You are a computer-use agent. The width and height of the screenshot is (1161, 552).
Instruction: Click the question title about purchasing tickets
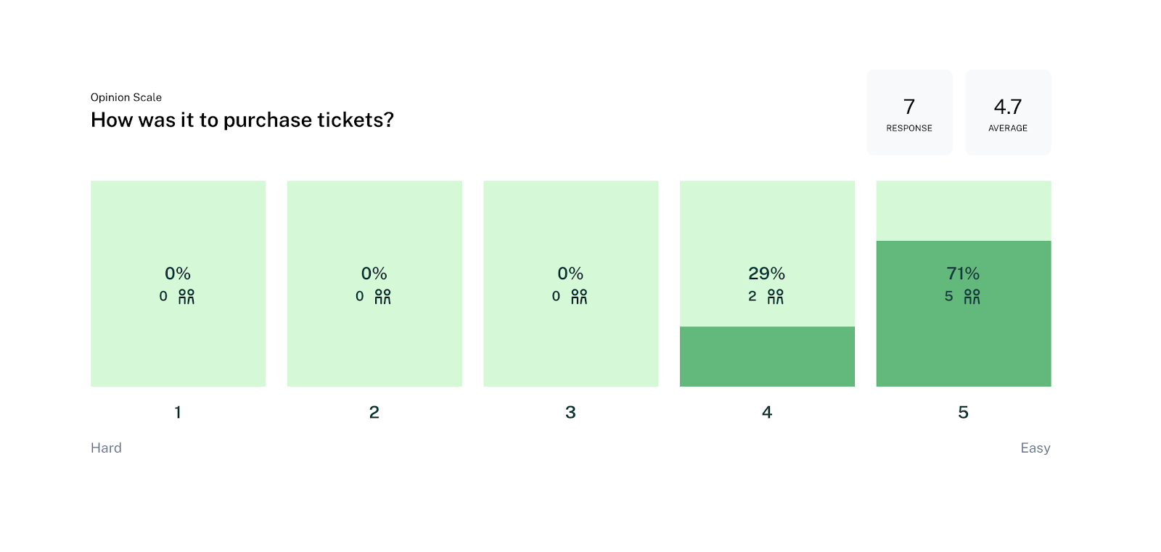coord(242,120)
